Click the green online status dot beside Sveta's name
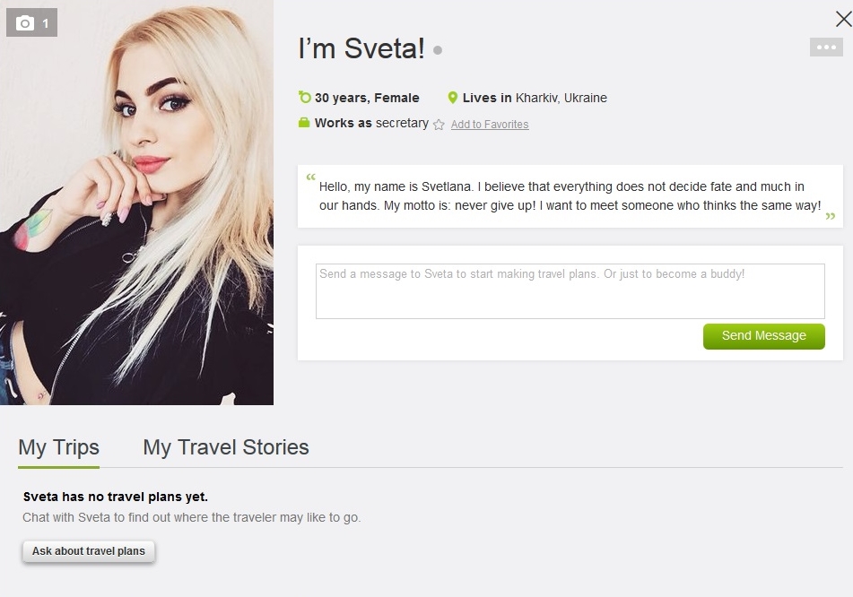 pyautogui.click(x=437, y=50)
